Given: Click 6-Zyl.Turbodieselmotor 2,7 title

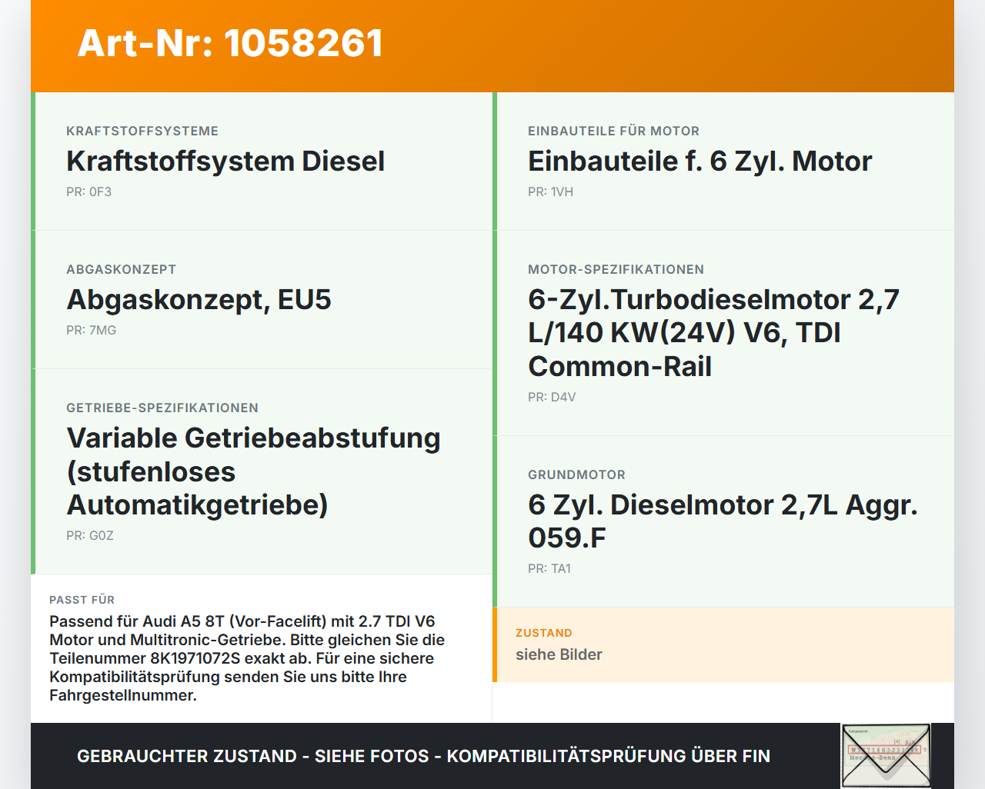Looking at the screenshot, I should click(x=713, y=333).
